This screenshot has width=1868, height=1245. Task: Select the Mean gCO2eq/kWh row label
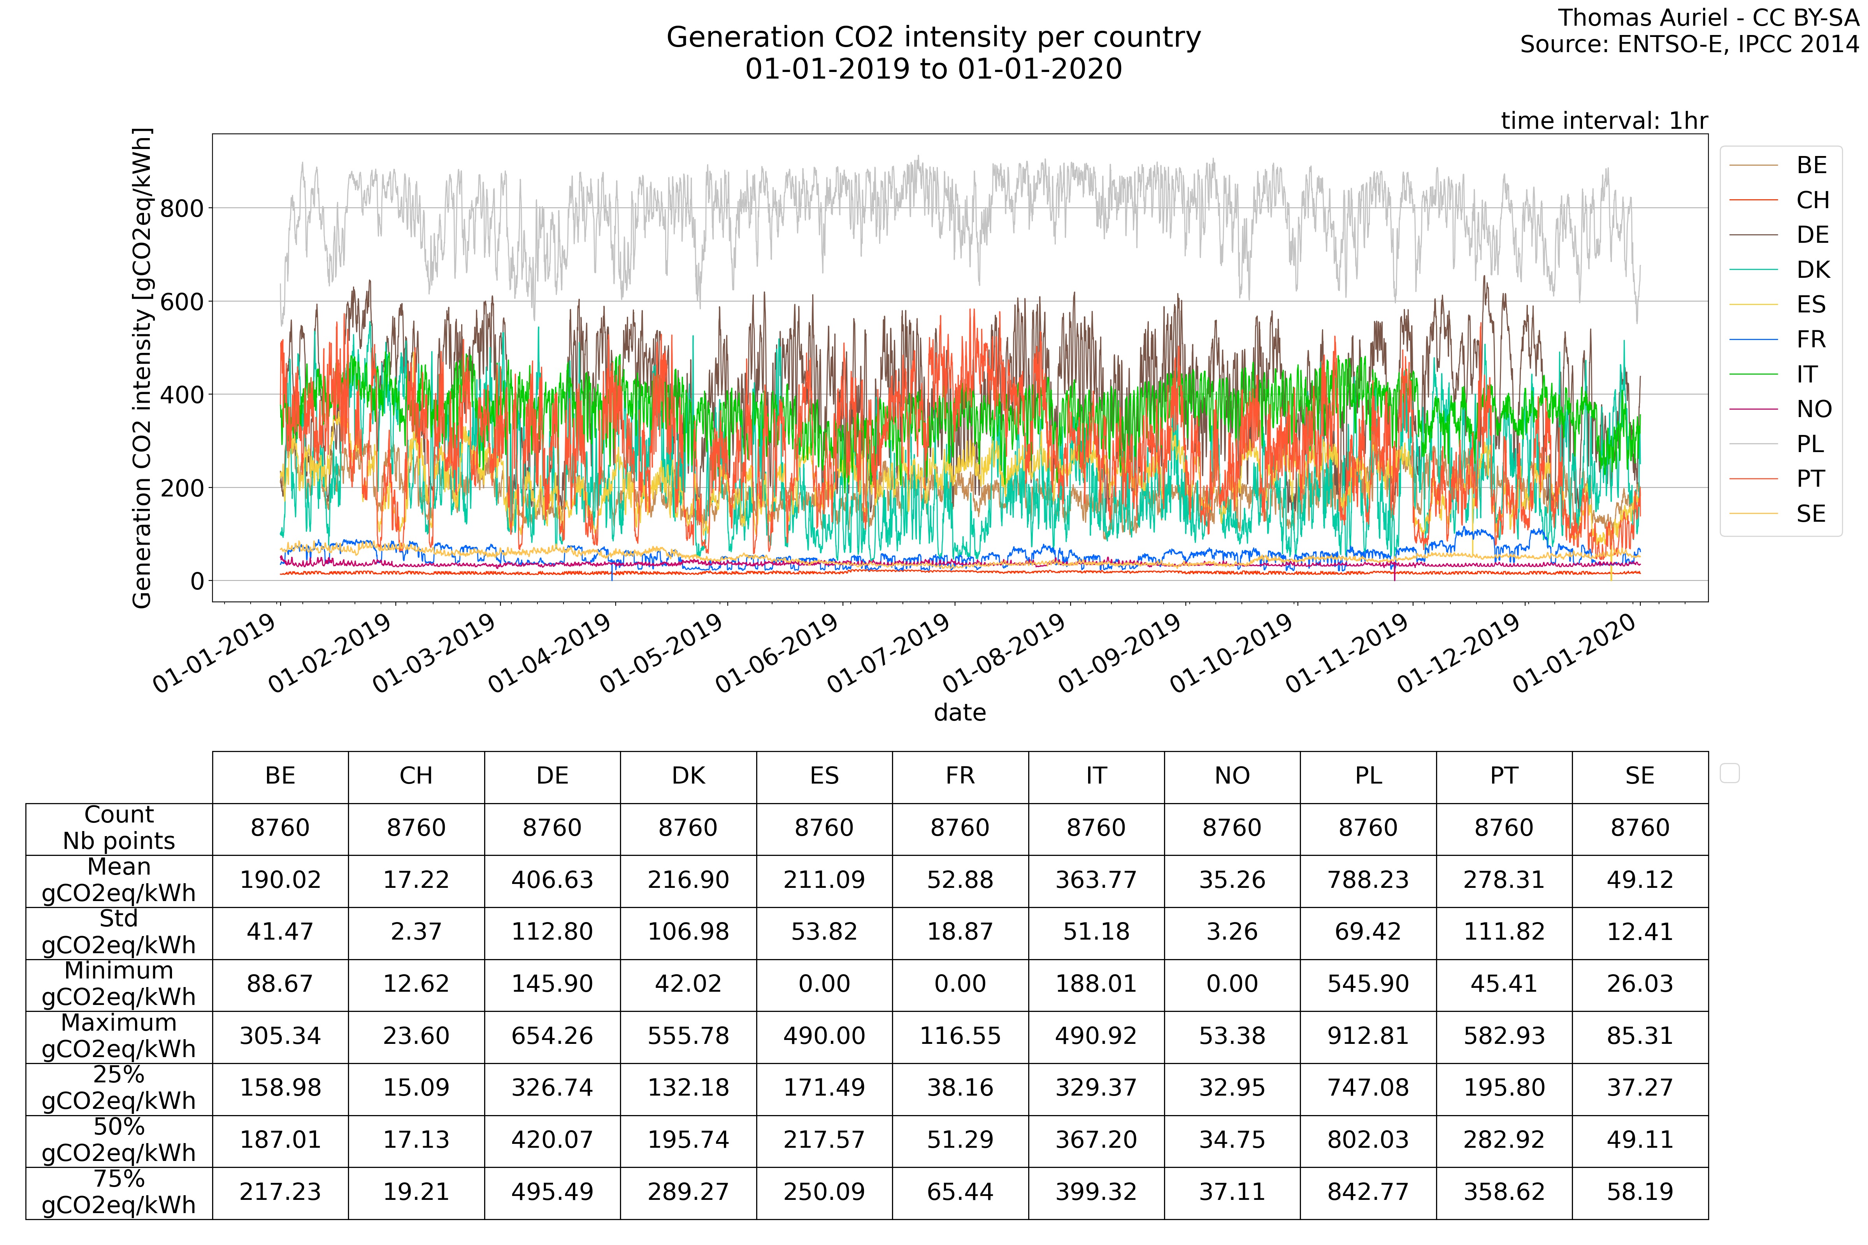[x=119, y=880]
